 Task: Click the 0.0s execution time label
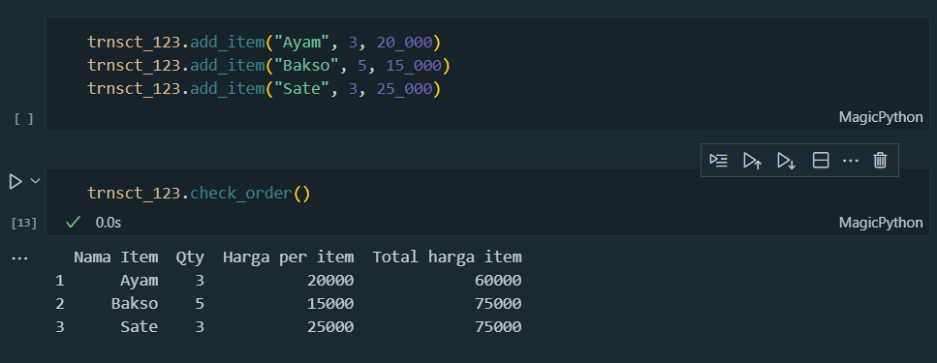pos(109,223)
